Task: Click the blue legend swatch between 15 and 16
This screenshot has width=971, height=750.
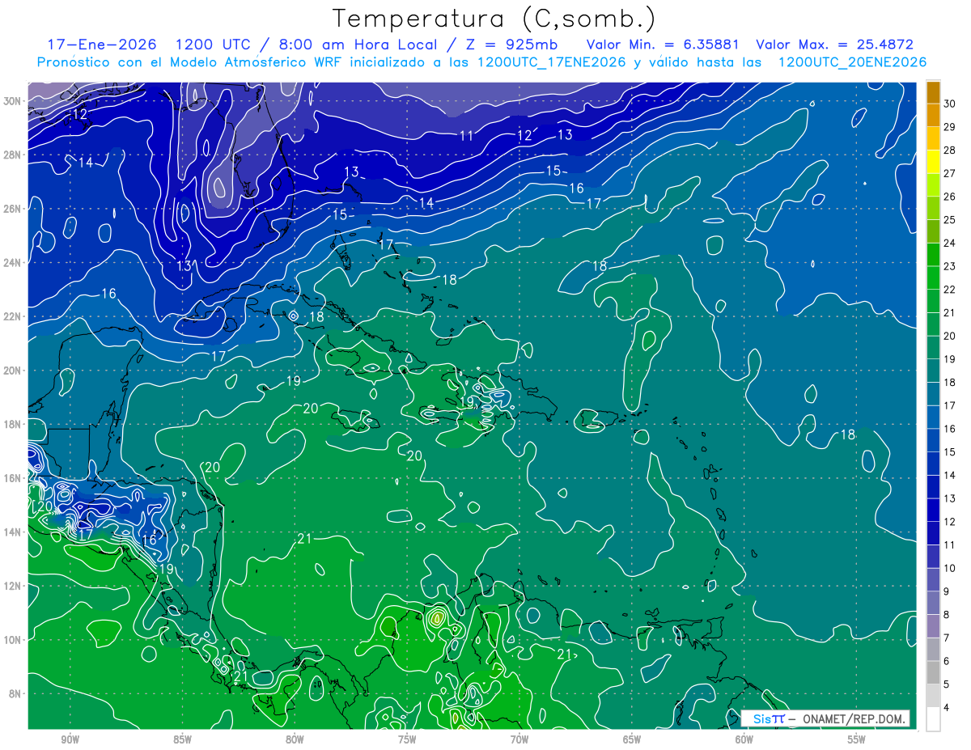Action: point(933,440)
